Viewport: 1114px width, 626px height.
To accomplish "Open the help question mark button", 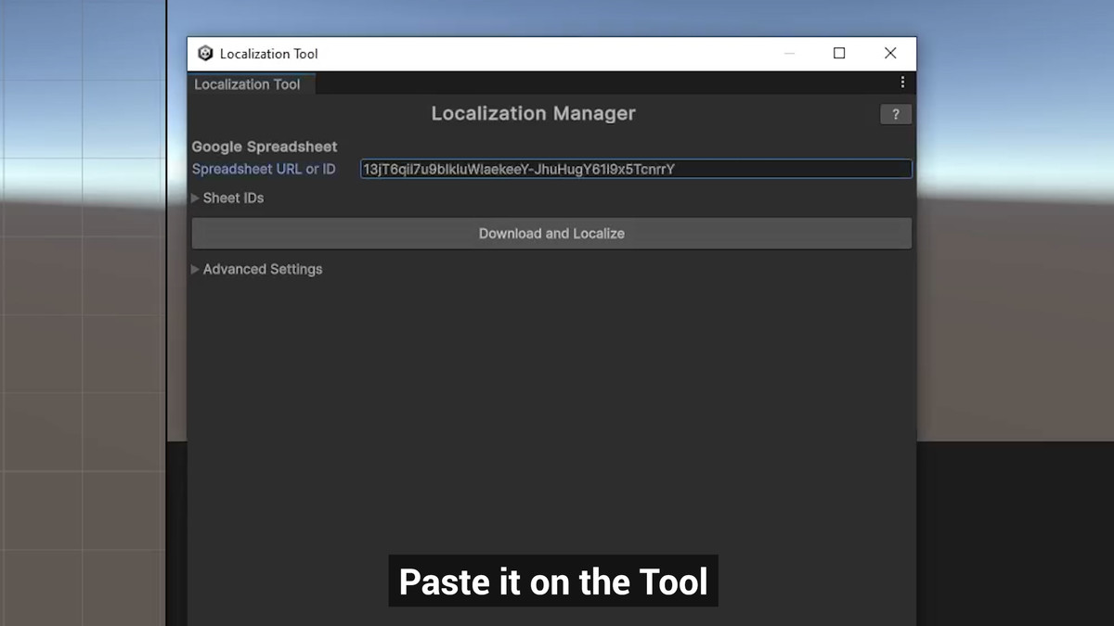I will [x=896, y=114].
